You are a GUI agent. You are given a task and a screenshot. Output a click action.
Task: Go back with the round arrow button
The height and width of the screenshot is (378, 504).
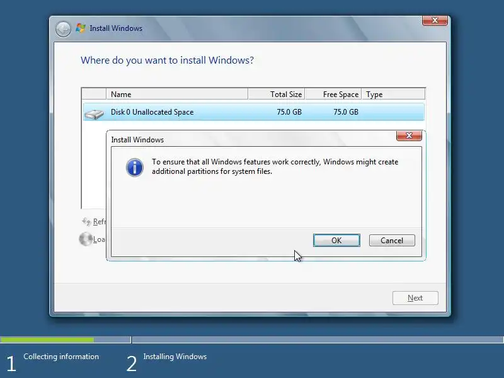coord(63,29)
